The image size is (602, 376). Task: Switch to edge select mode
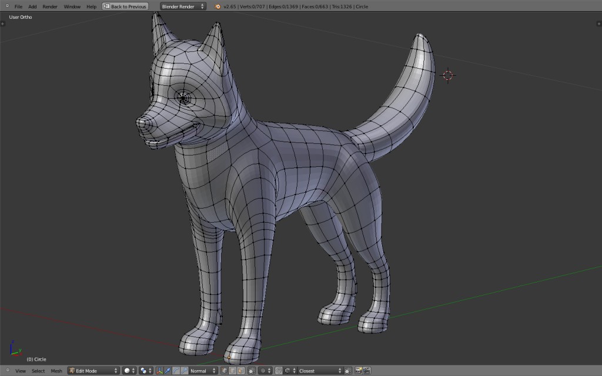tap(232, 371)
